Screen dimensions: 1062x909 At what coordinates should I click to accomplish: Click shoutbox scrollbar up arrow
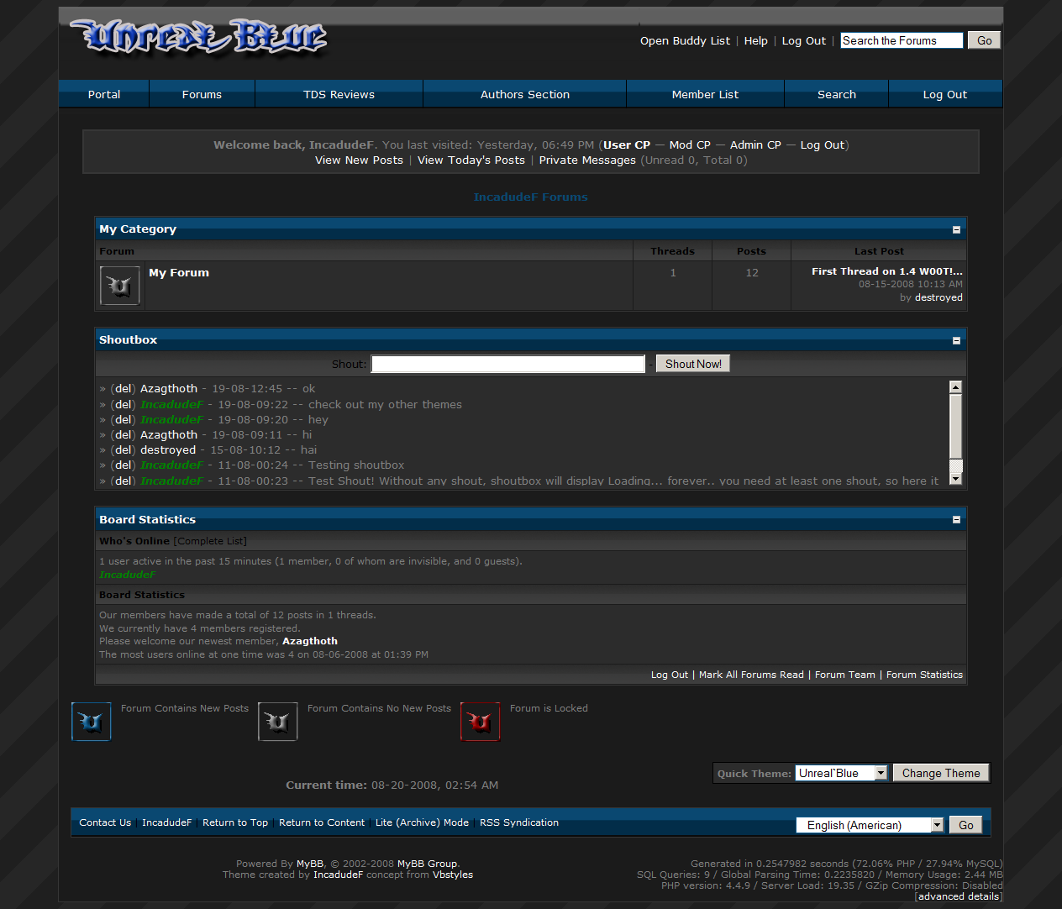coord(955,387)
